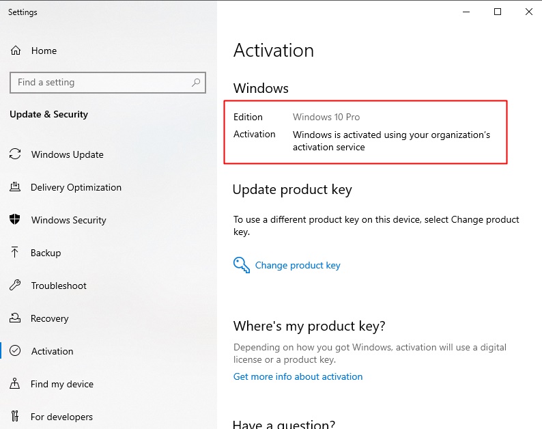Click the Troubleshoot wrench icon
The image size is (542, 429).
click(x=15, y=285)
